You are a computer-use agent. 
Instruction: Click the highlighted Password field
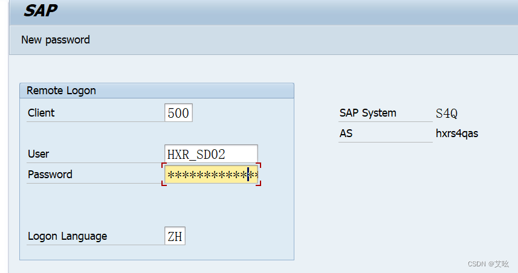tap(211, 175)
